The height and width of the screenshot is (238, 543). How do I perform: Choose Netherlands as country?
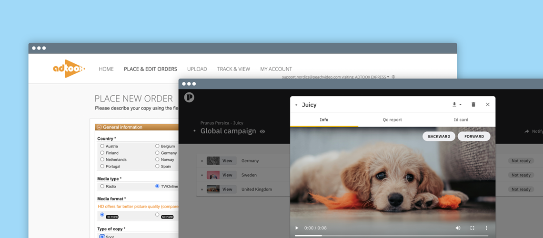(102, 159)
